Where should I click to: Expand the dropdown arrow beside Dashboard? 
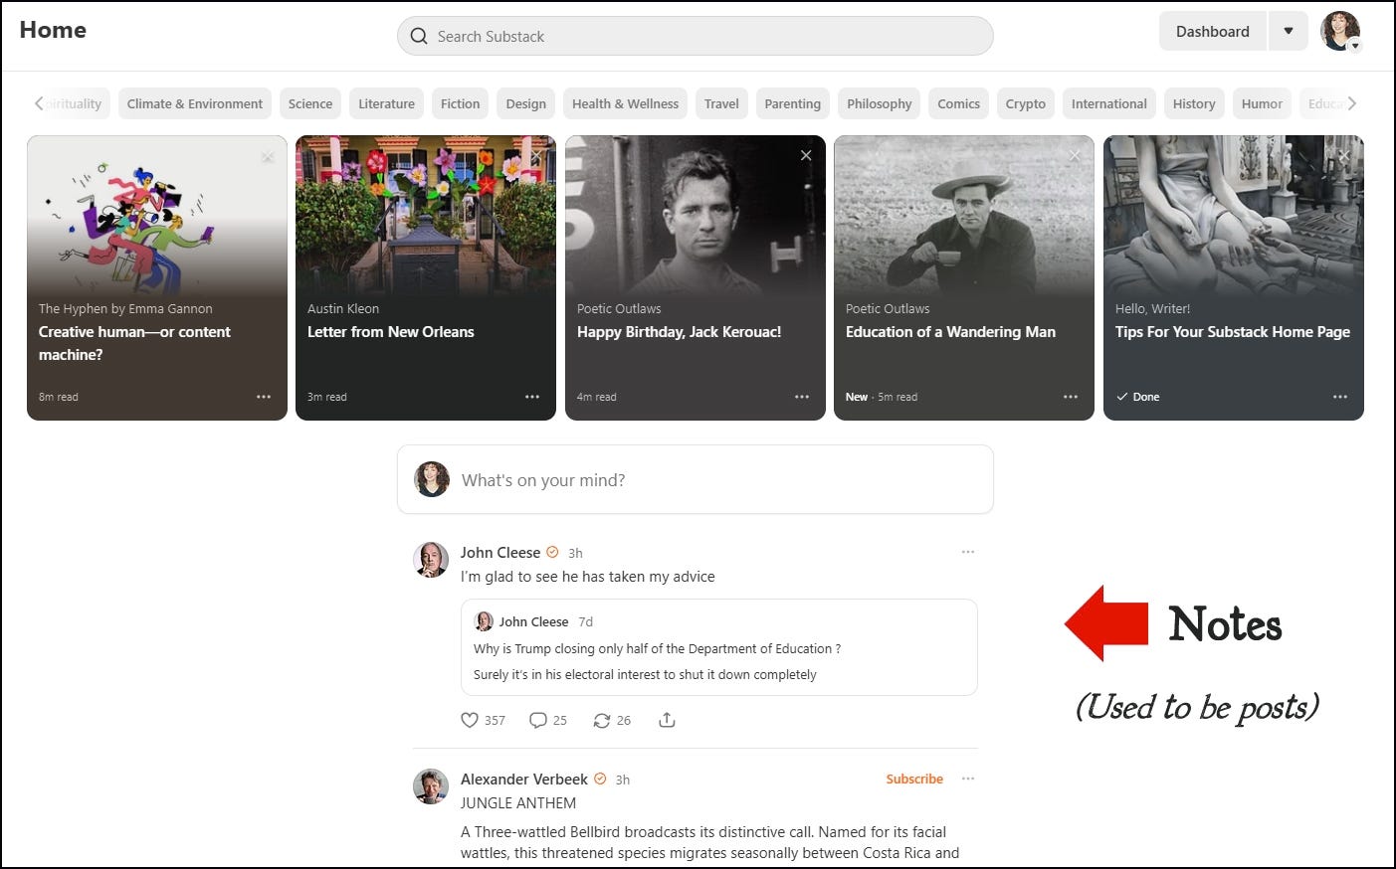[1288, 32]
